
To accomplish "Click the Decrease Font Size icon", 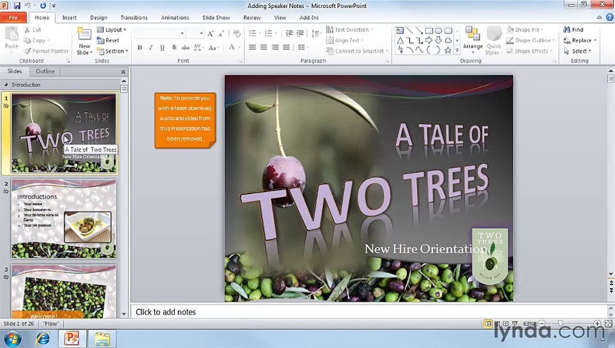I will click(x=222, y=33).
